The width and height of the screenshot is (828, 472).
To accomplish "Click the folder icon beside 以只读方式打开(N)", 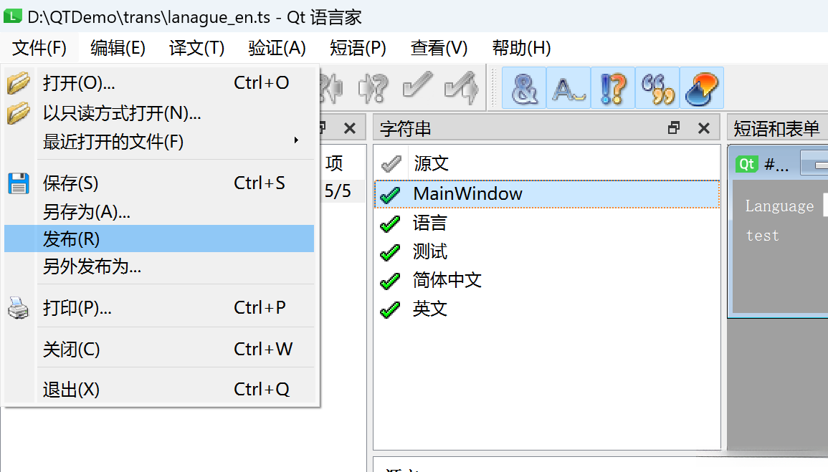I will pyautogui.click(x=19, y=113).
